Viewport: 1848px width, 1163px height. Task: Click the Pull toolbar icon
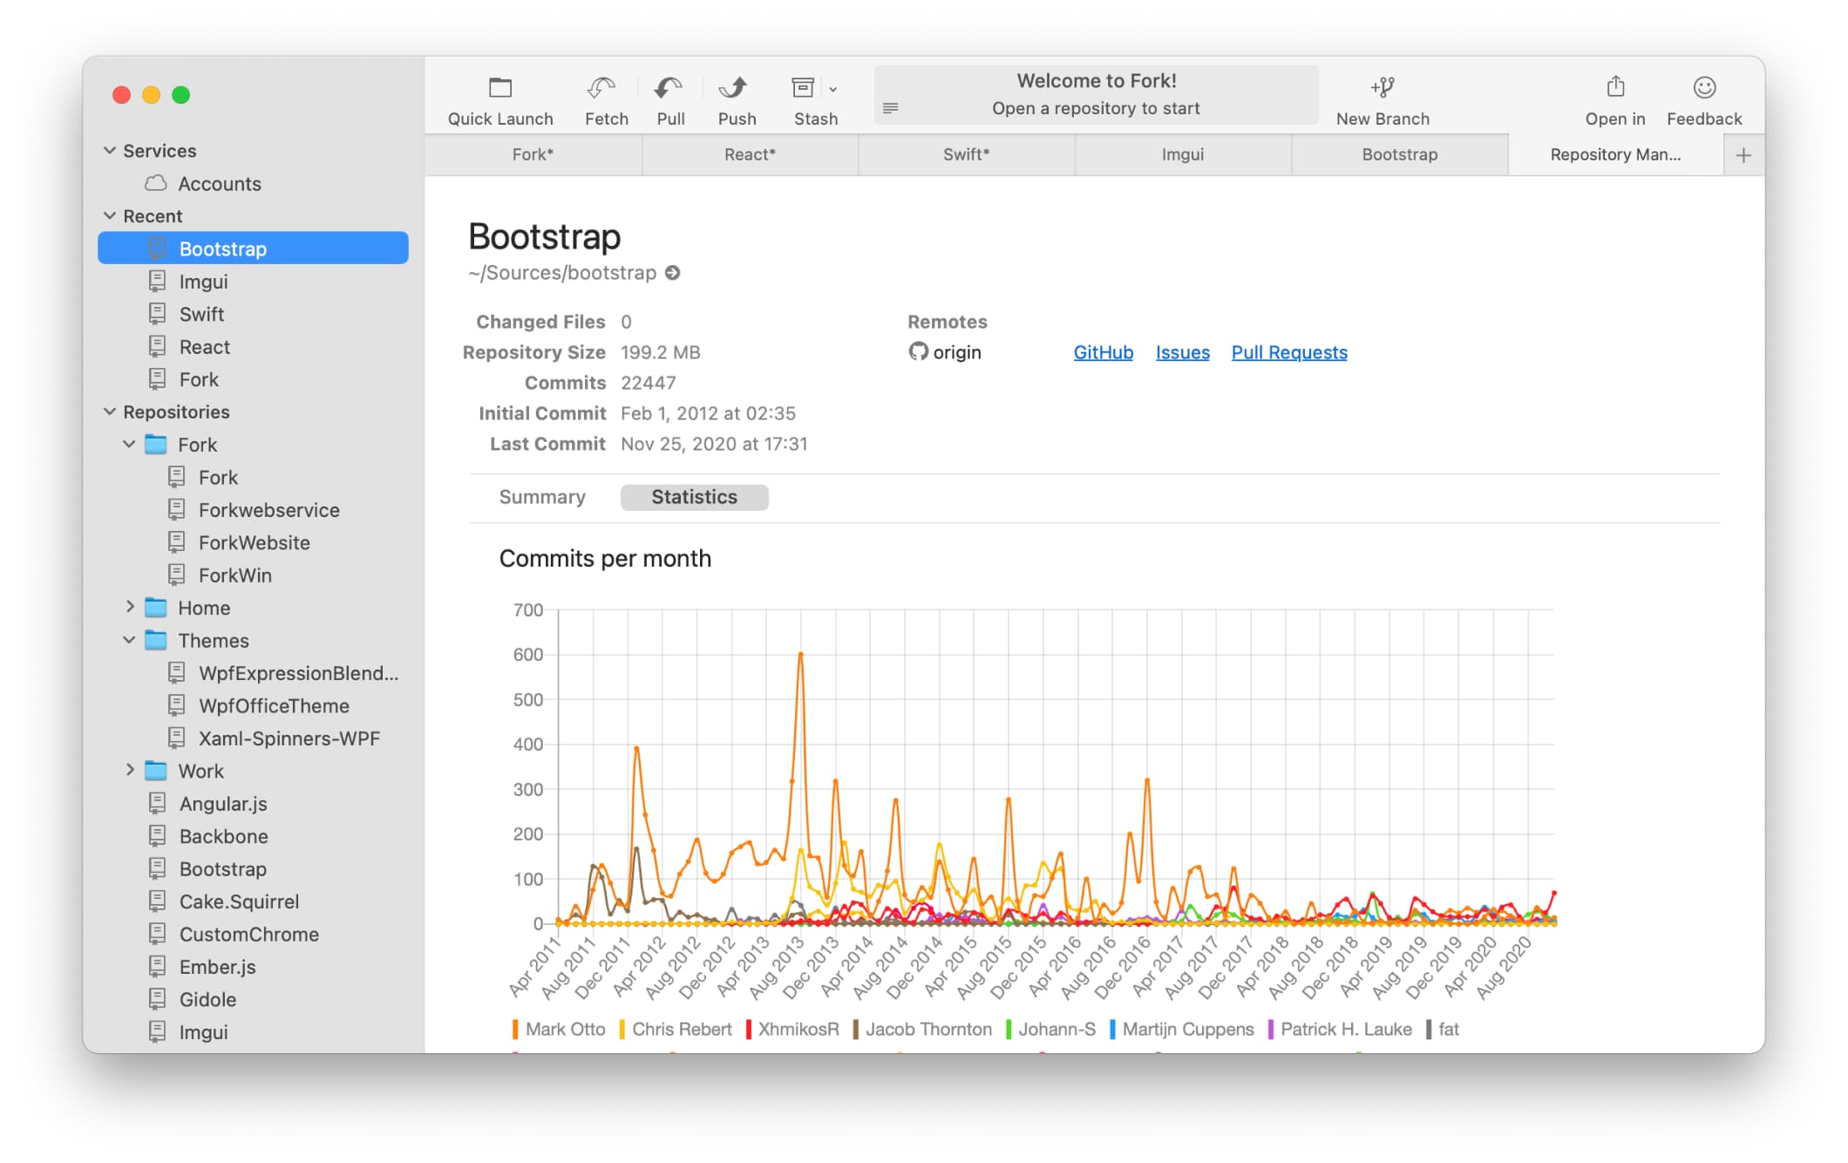coord(669,88)
